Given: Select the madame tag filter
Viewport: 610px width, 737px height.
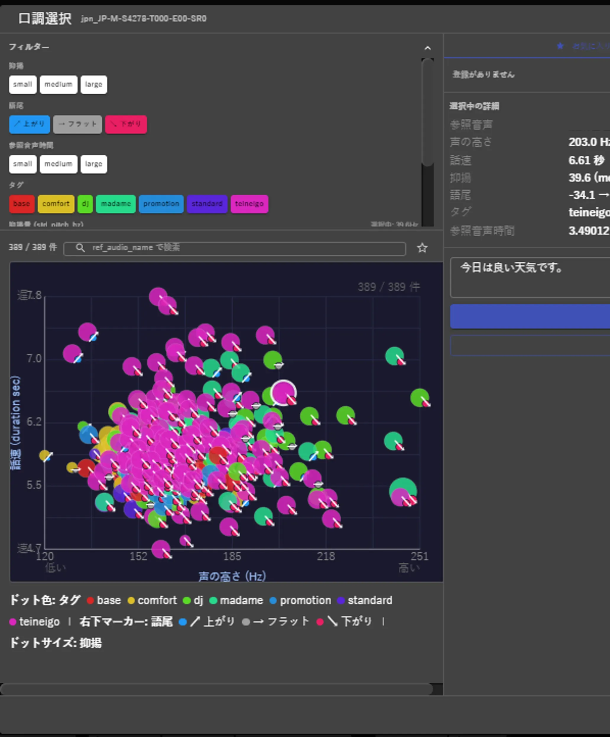Looking at the screenshot, I should click(116, 204).
